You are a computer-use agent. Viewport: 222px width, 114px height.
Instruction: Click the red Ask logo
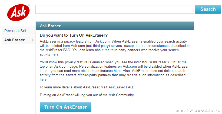pos(18,12)
